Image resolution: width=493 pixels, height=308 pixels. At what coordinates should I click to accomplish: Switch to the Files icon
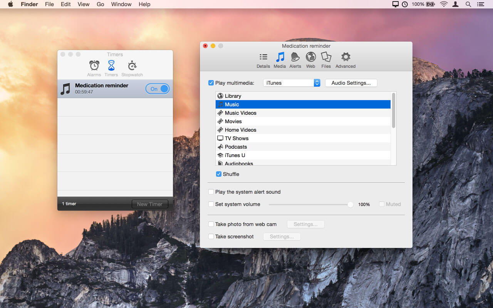click(326, 57)
